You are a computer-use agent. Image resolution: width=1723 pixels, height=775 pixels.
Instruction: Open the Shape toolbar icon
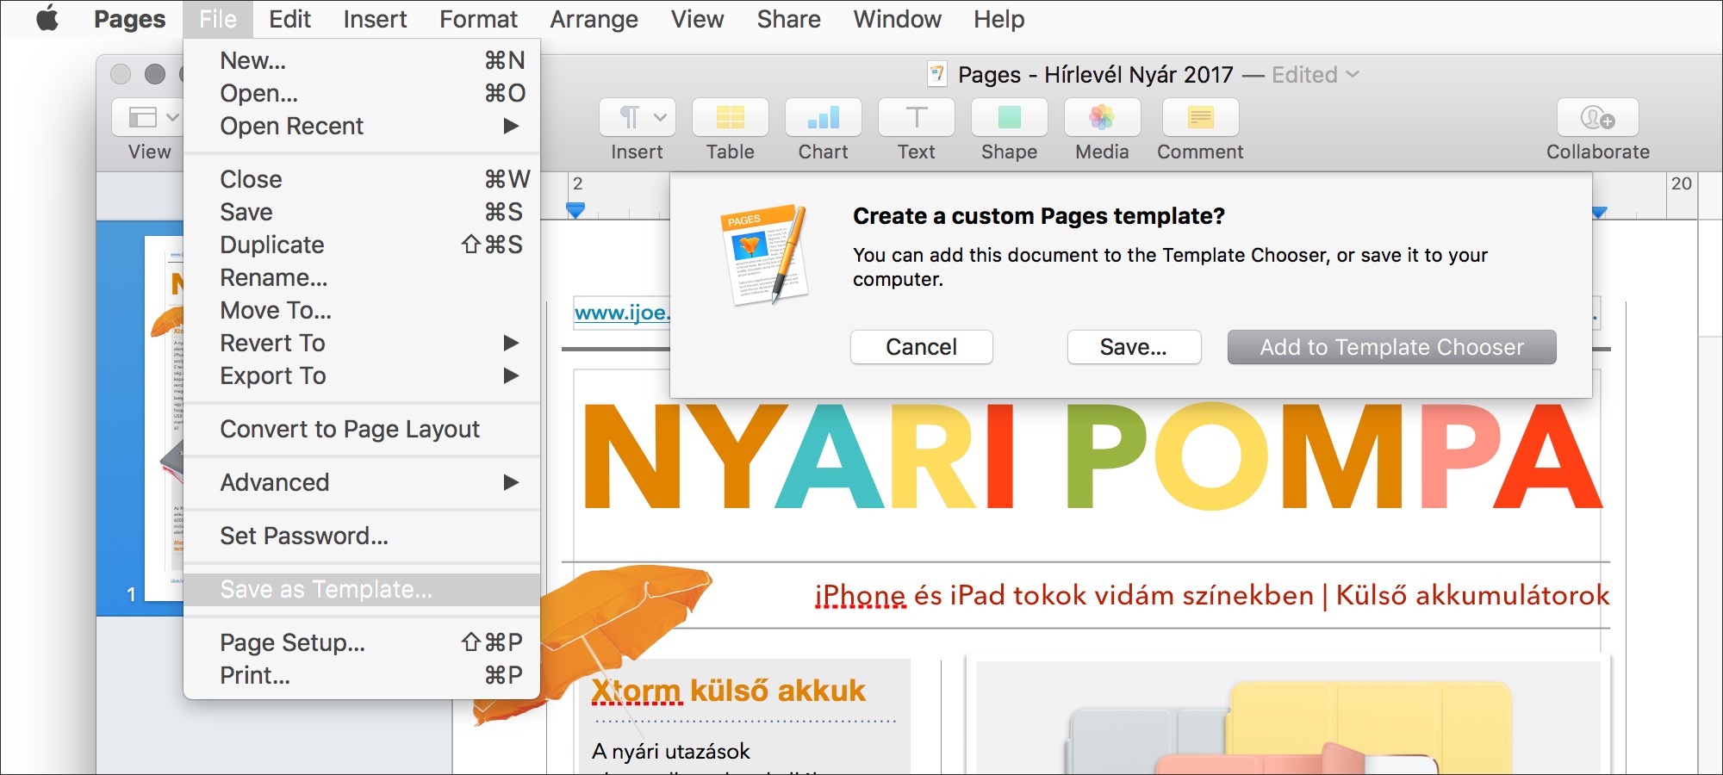pyautogui.click(x=1009, y=118)
